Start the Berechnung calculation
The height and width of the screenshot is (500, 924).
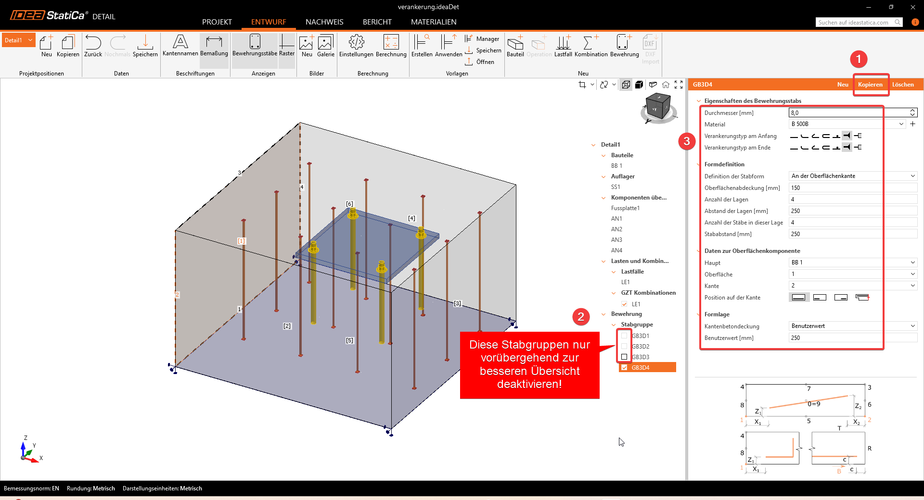pos(391,46)
